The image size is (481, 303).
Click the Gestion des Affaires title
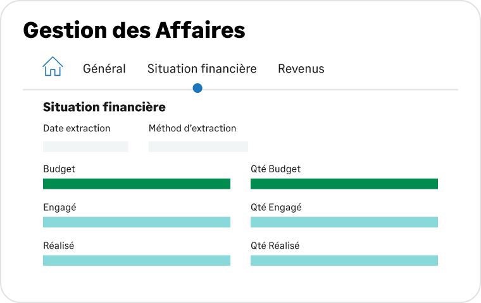(x=134, y=30)
